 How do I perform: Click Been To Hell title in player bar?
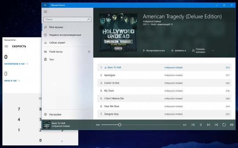tap(59, 123)
